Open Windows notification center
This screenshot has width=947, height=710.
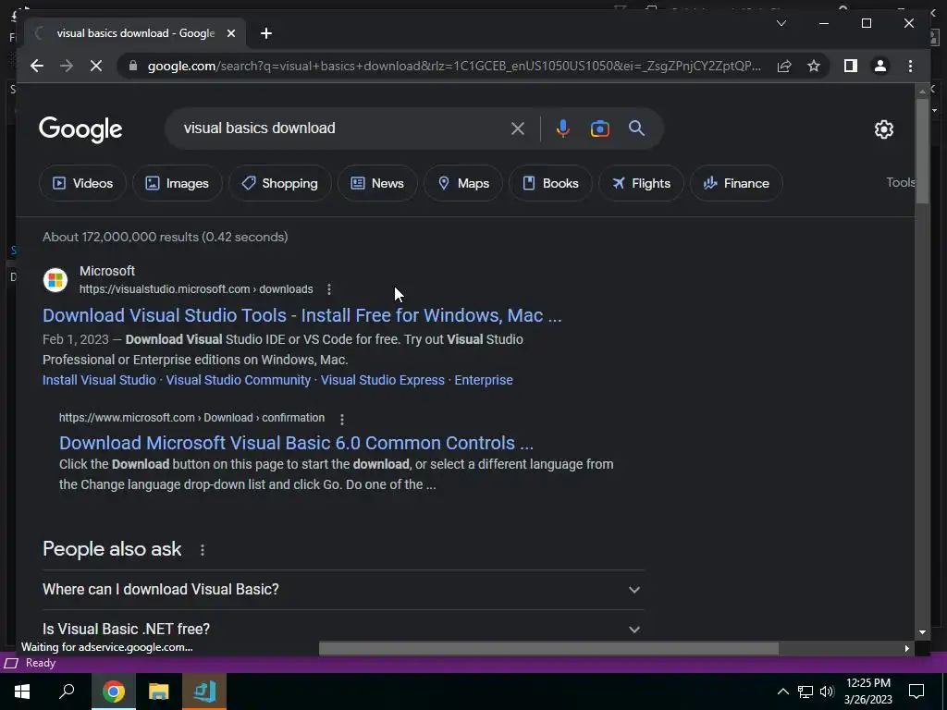click(916, 692)
